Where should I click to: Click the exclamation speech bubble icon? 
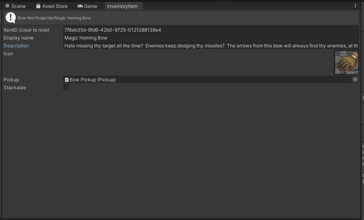11,18
